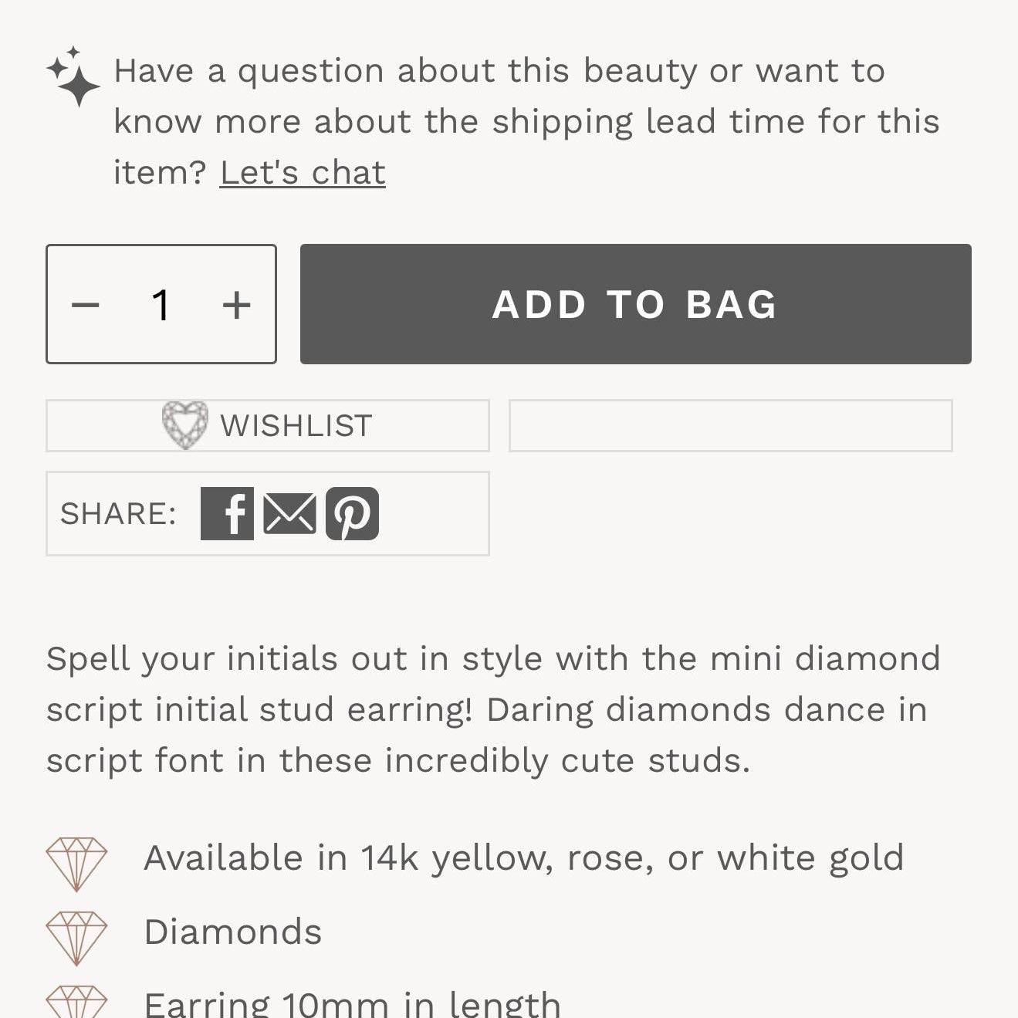Click diamond icon next to 14k gold line
This screenshot has width=1018, height=1018.
pos(76,864)
